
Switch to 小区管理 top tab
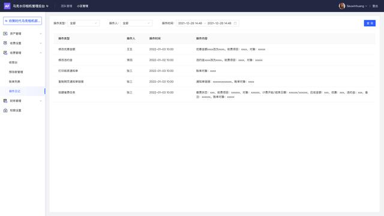[x=83, y=6]
